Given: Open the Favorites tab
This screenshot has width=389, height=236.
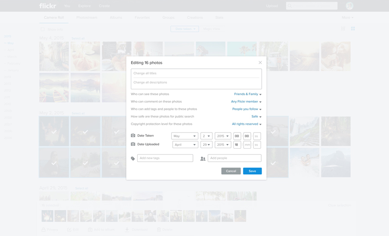Looking at the screenshot, I should click(142, 17).
